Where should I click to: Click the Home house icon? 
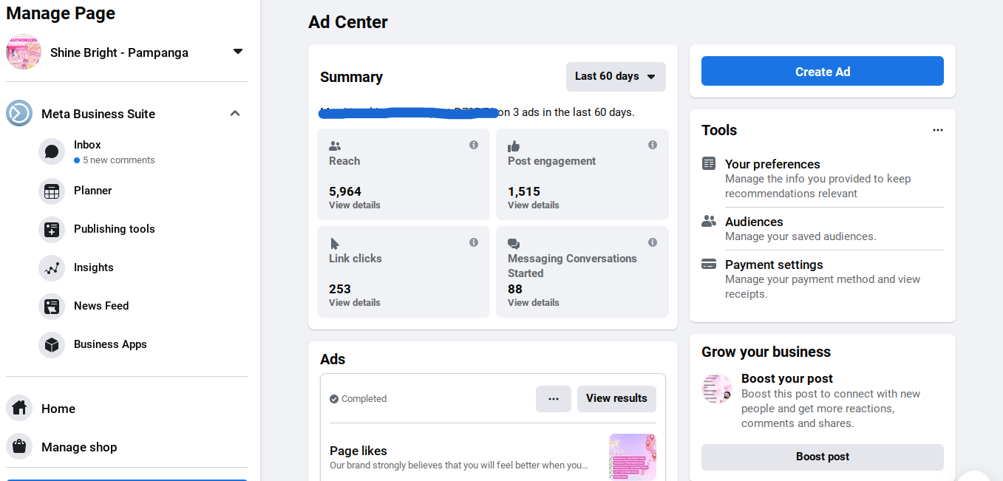pyautogui.click(x=19, y=408)
